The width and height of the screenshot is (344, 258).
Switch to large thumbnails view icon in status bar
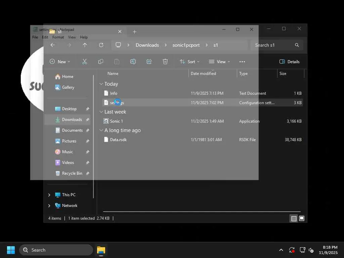tap(302, 218)
